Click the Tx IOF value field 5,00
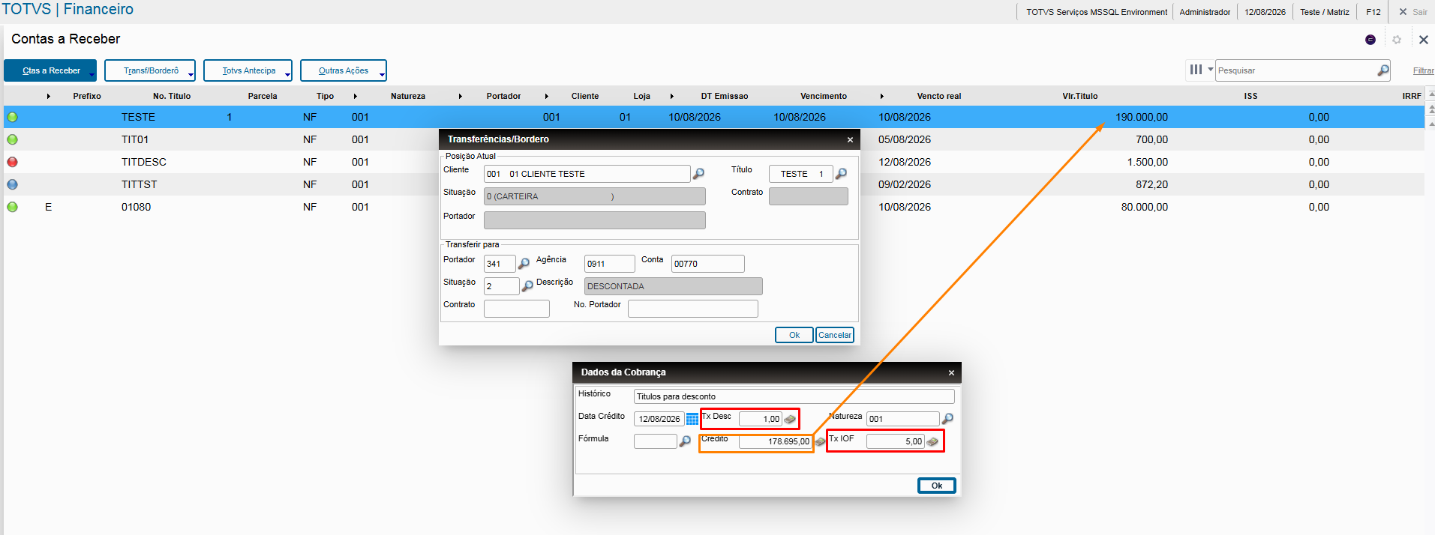 click(895, 441)
